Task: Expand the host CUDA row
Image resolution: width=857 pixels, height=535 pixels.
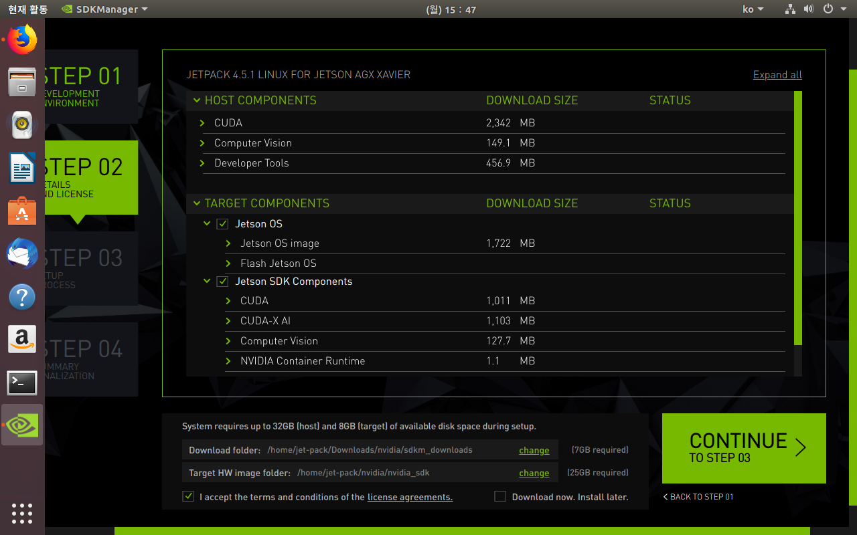Action: tap(202, 123)
